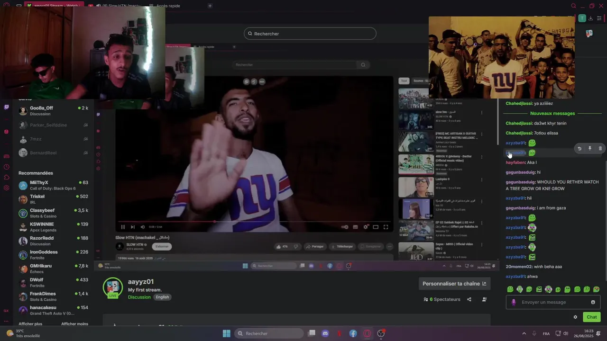
Task: Open Classybeef recommended channel
Action: tap(53, 213)
